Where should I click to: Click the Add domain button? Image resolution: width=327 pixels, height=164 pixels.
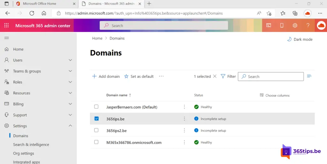click(106, 76)
